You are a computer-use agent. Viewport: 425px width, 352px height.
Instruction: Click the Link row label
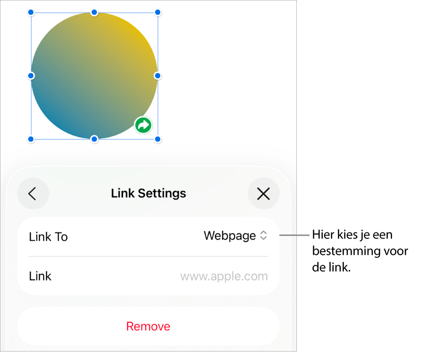[x=40, y=276]
